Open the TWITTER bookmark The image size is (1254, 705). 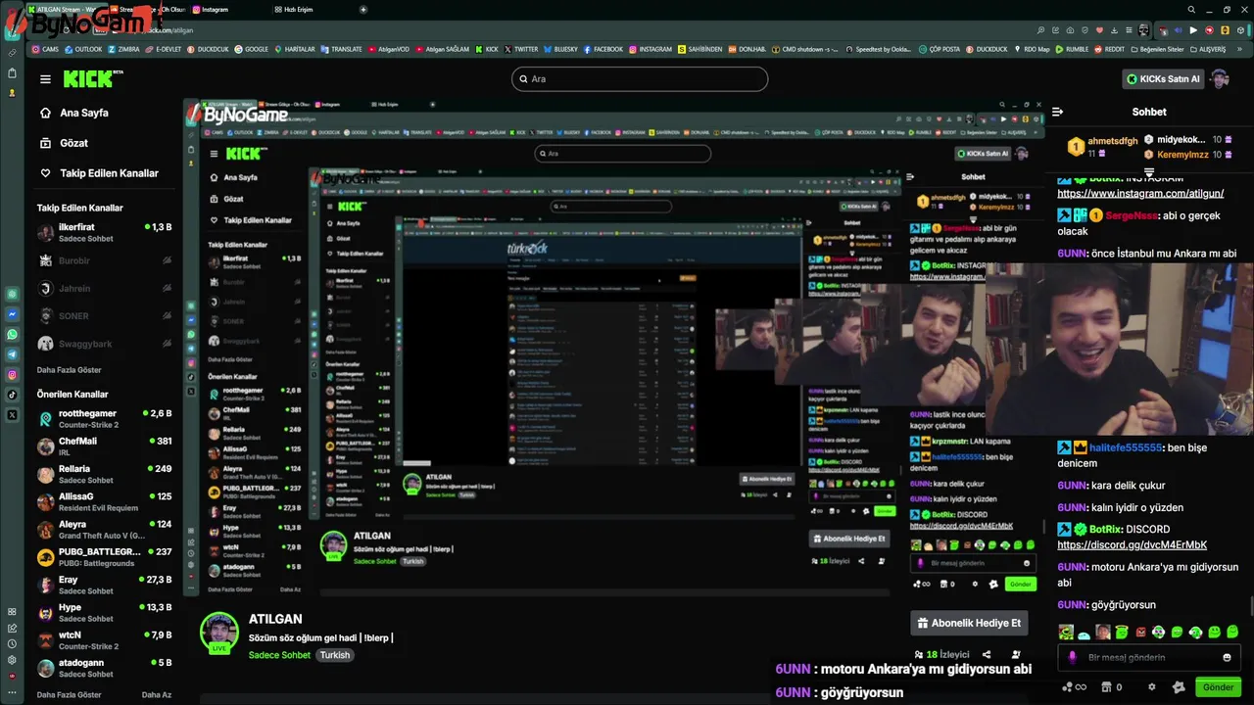tap(521, 49)
